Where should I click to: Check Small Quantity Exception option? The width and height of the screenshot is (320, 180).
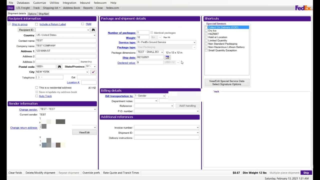click(x=206, y=50)
